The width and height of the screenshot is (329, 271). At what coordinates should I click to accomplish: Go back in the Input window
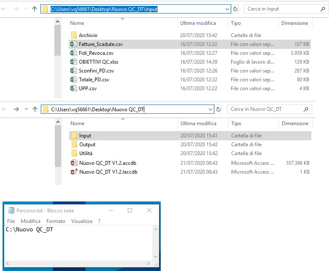point(3,9)
